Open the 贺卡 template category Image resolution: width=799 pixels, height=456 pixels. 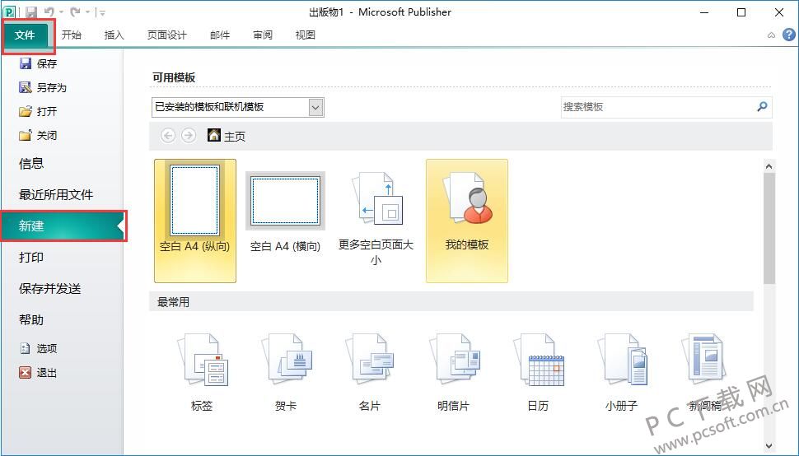point(286,373)
